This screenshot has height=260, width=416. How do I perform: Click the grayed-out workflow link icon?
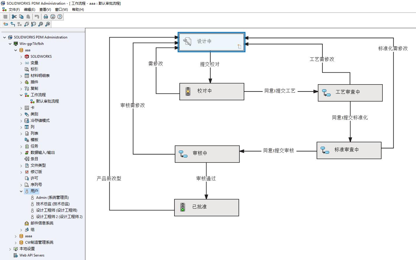pyautogui.click(x=20, y=24)
